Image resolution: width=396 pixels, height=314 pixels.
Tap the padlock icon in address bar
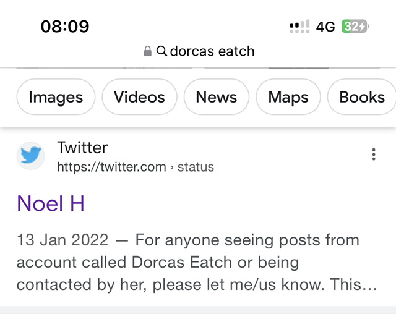[x=147, y=51]
